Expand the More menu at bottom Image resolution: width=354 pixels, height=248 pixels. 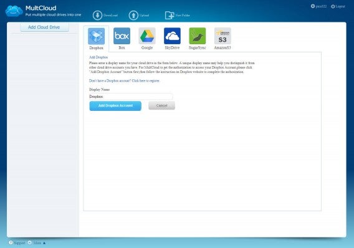37,243
